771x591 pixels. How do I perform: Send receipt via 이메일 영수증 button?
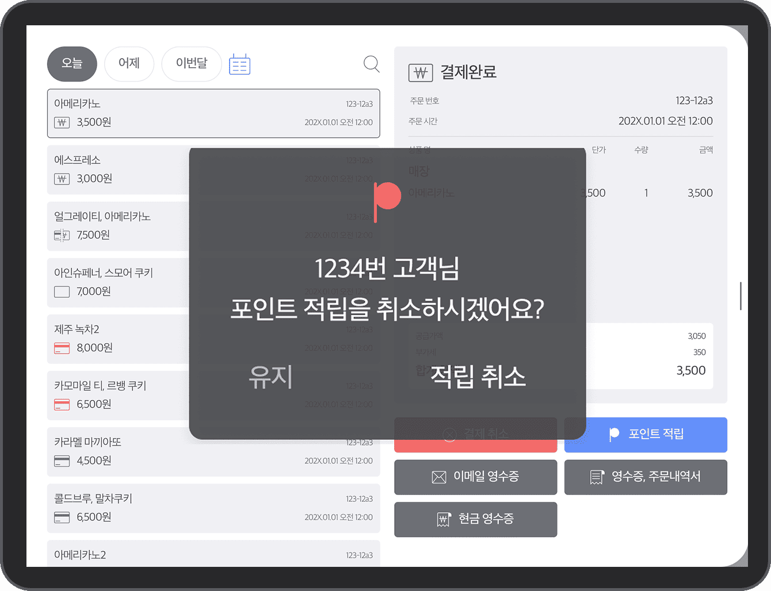(475, 477)
